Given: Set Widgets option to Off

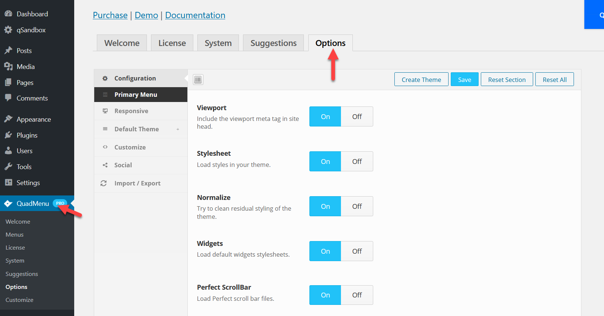Looking at the screenshot, I should (357, 251).
